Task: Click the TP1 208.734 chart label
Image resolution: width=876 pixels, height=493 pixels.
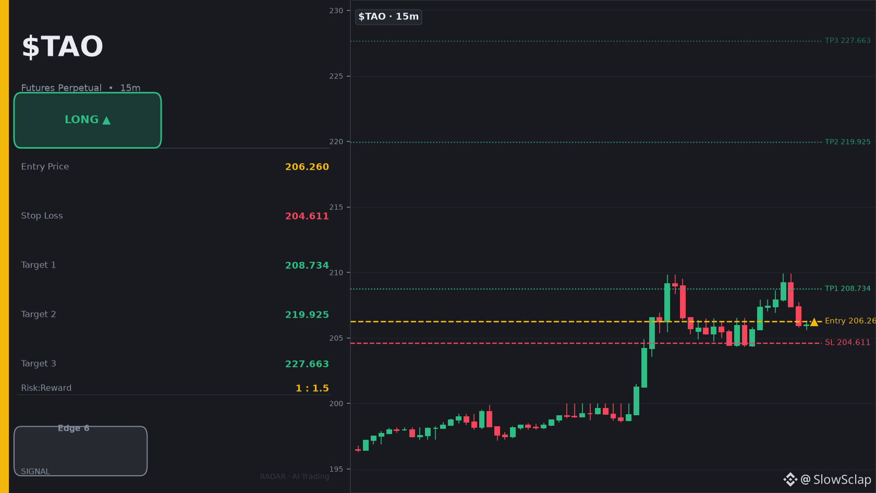Action: click(x=847, y=288)
